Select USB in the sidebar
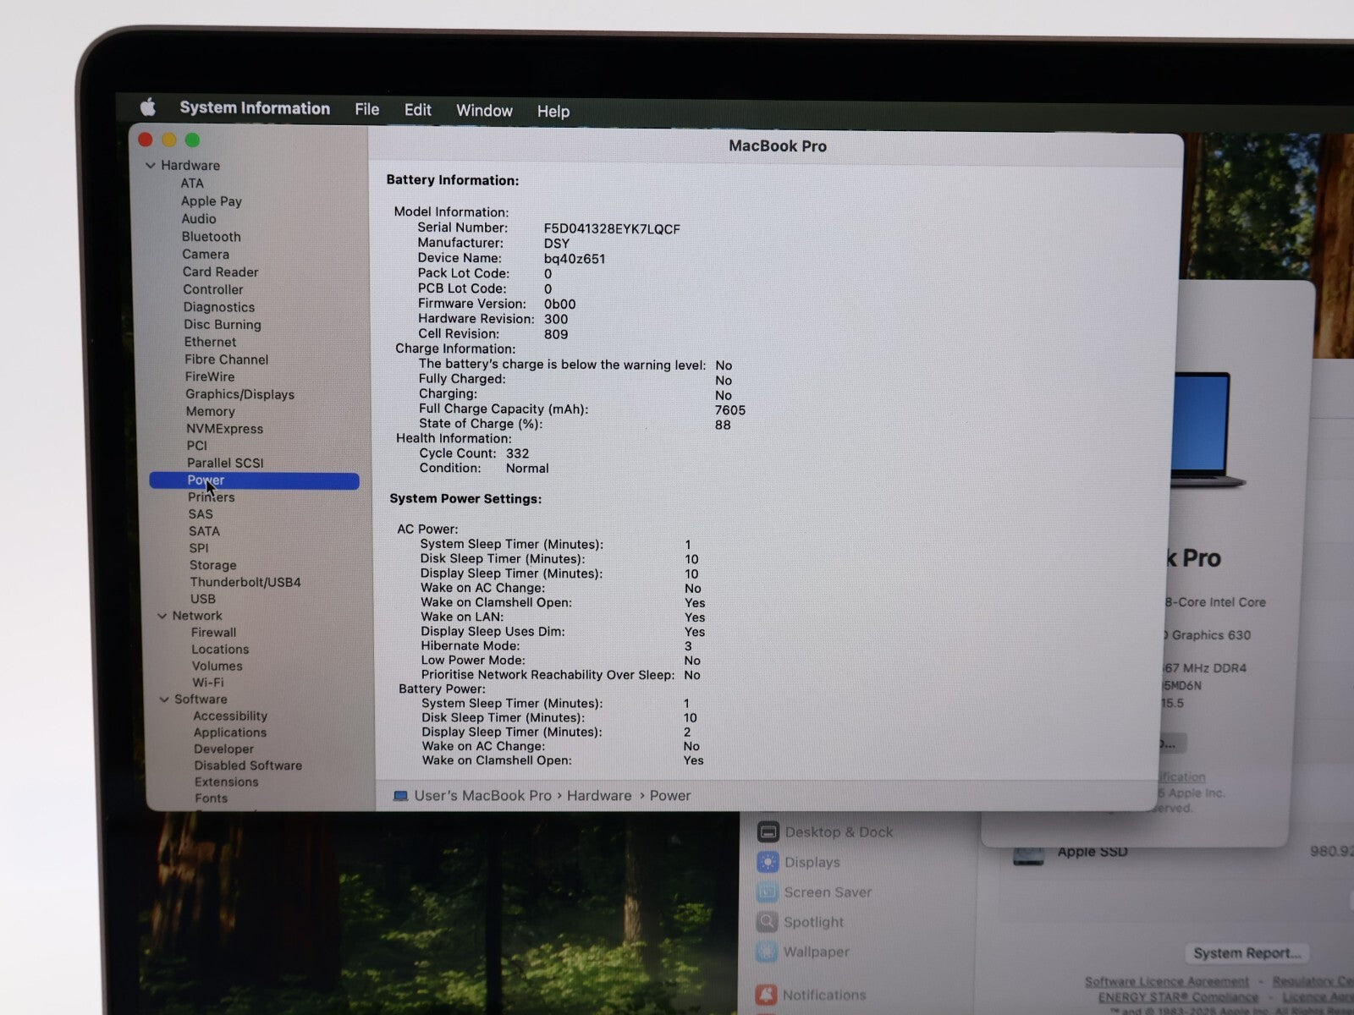 [203, 599]
